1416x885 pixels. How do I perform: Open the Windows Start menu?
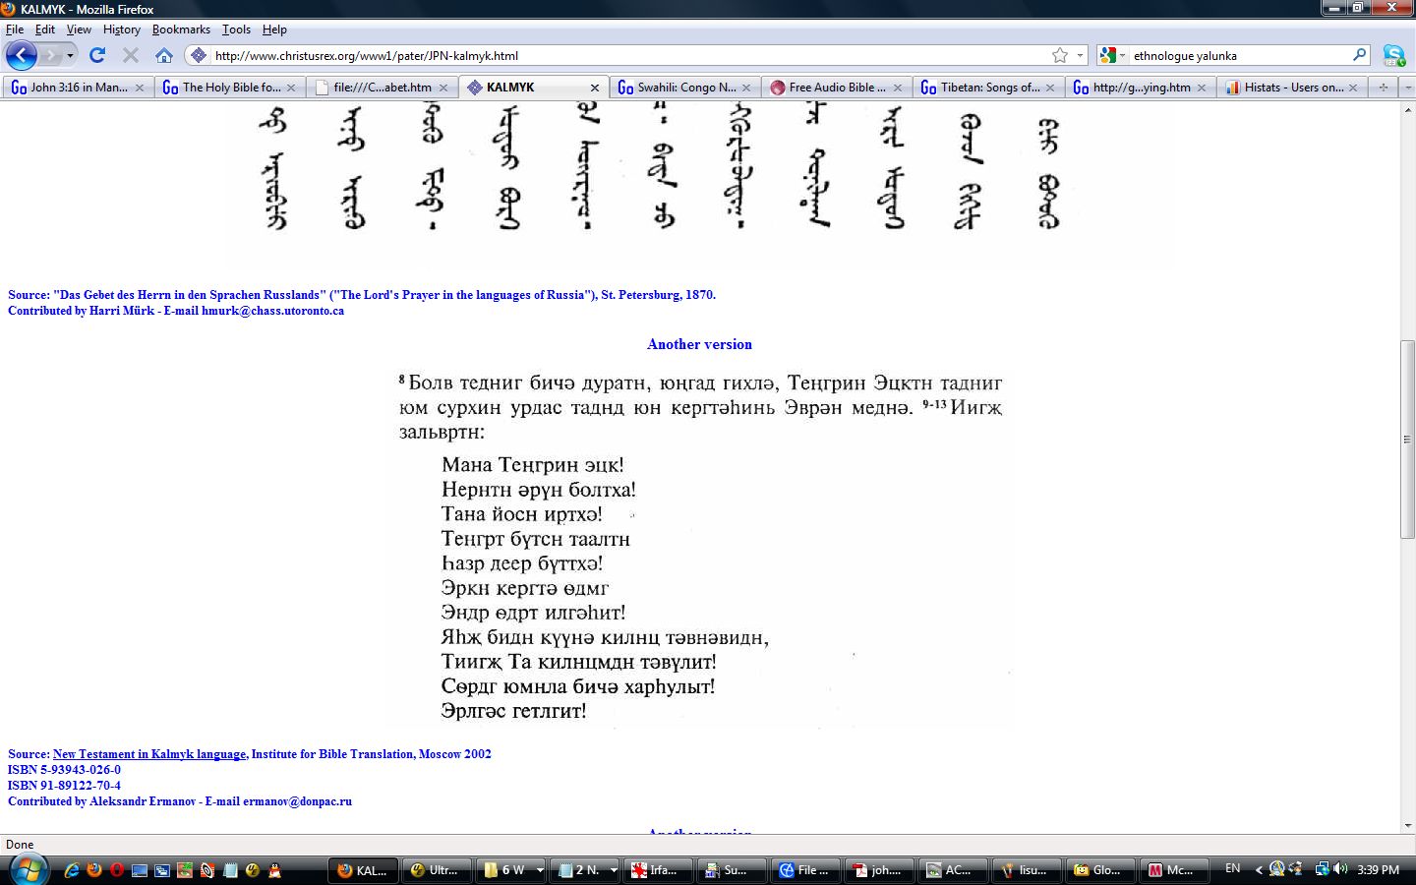[27, 869]
